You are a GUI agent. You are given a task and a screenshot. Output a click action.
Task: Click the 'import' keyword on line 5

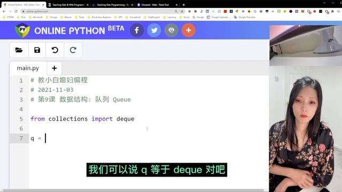point(102,119)
